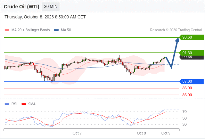Click the Oct 8 date axis label

[x=141, y=133]
